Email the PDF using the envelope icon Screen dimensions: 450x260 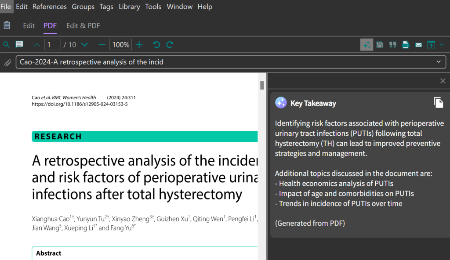[418, 44]
